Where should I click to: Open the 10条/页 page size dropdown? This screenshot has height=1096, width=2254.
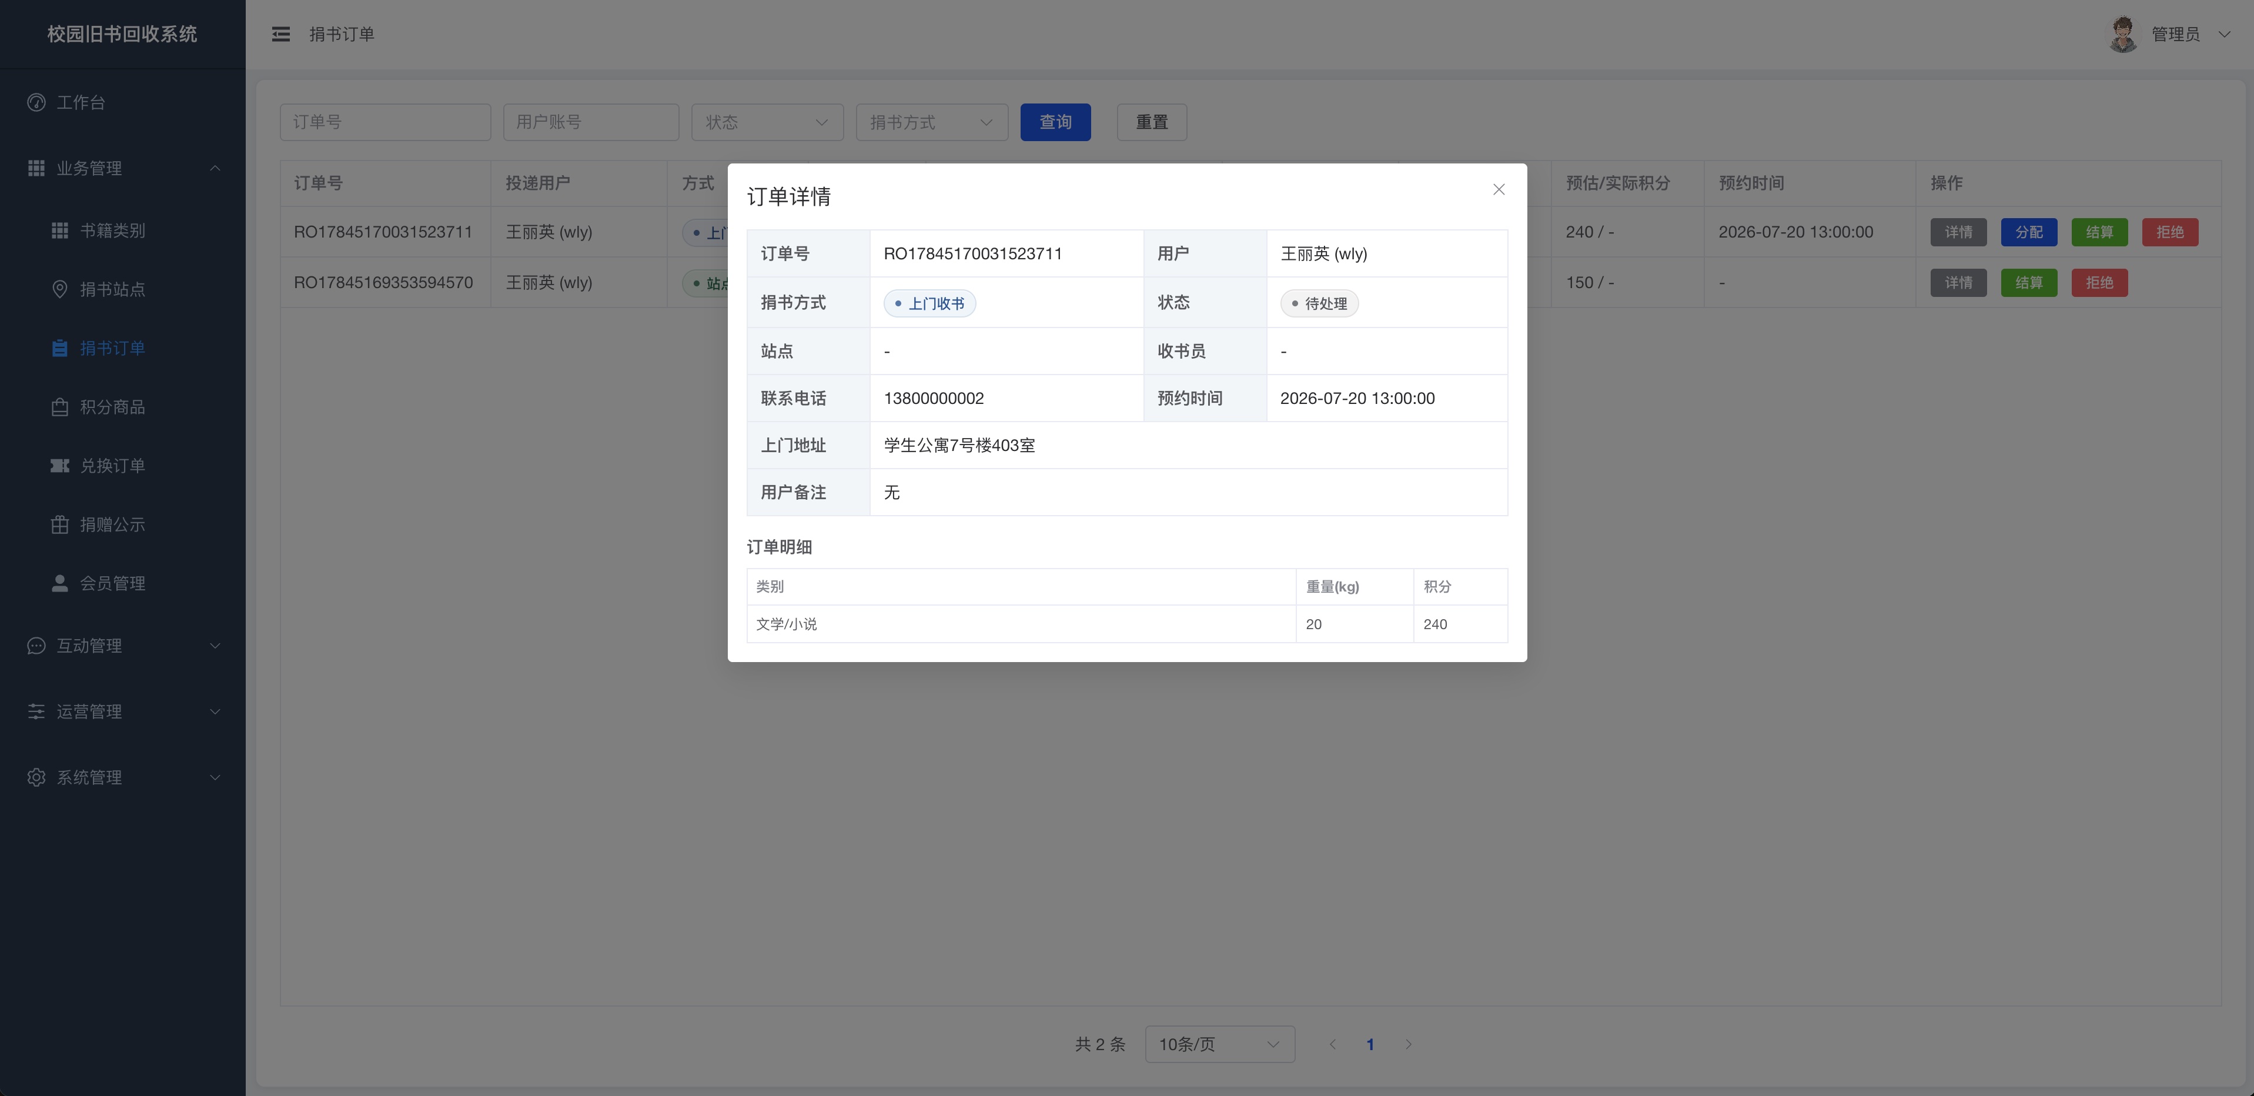(1220, 1044)
